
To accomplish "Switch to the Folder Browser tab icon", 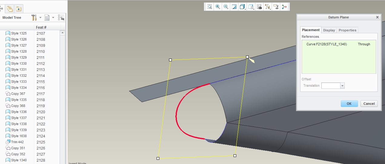I will [10, 9].
